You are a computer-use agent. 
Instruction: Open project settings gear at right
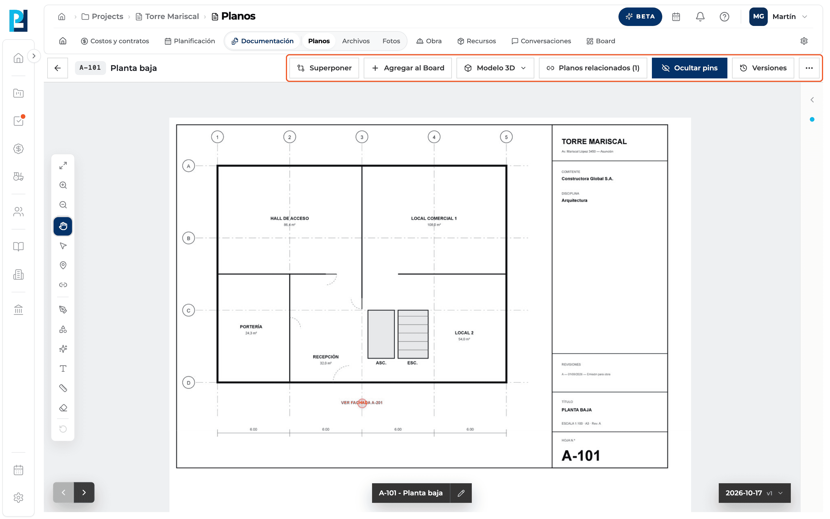(x=804, y=41)
